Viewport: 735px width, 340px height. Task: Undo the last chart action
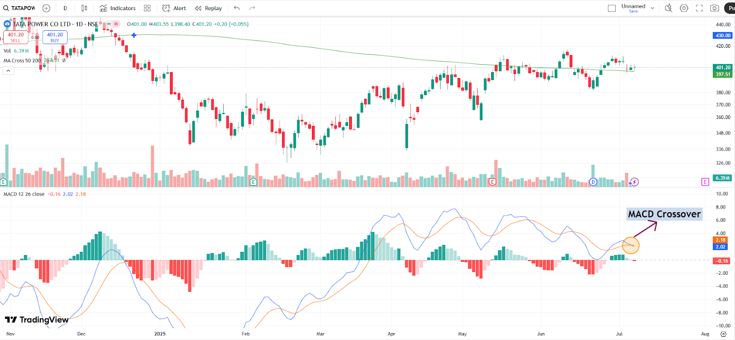point(237,8)
